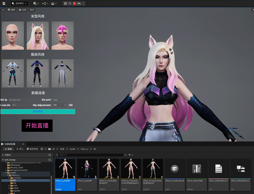The image size is (254, 194).
Task: Click the teal 请求数据 request data button
Action: click(x=38, y=111)
